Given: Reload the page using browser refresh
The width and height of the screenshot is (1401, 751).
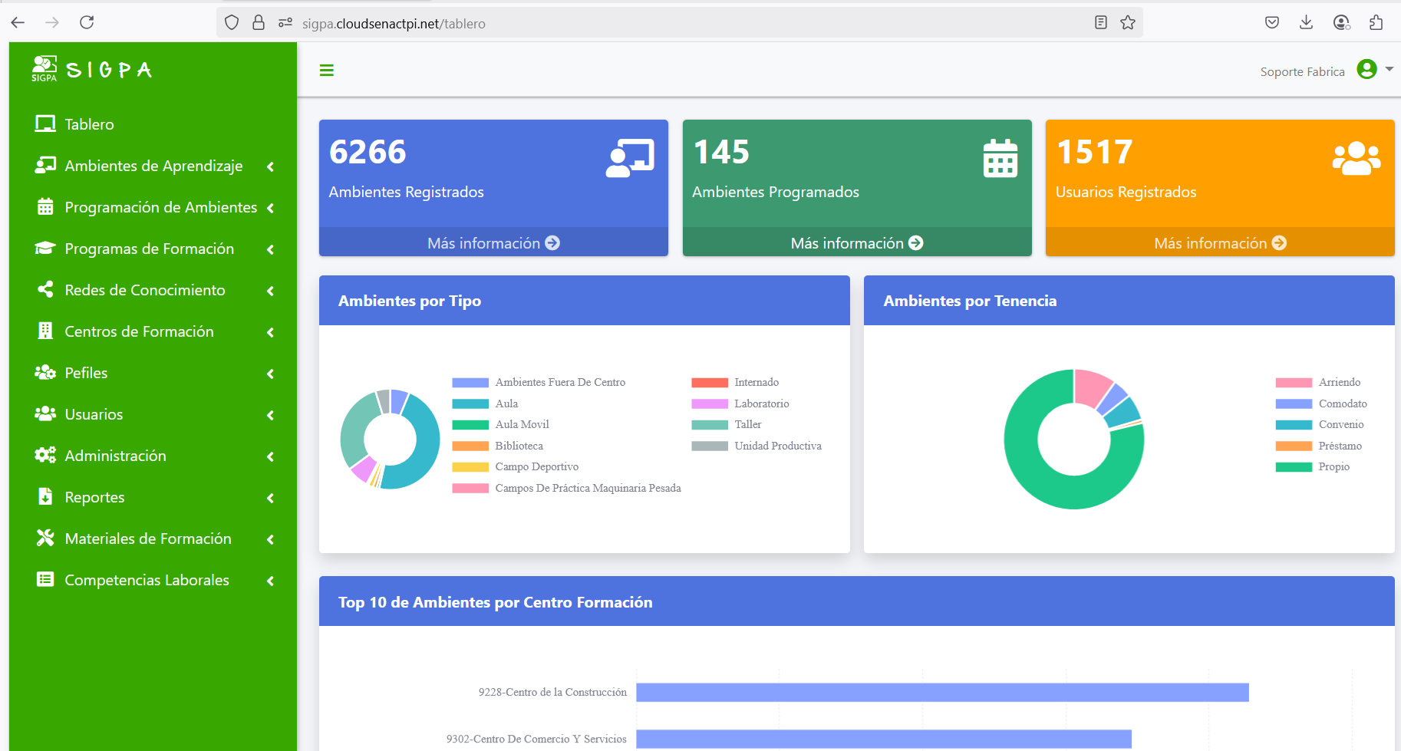Looking at the screenshot, I should tap(87, 22).
